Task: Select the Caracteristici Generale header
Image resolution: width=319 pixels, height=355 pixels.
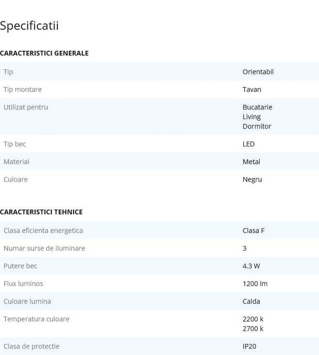Action: [x=44, y=53]
